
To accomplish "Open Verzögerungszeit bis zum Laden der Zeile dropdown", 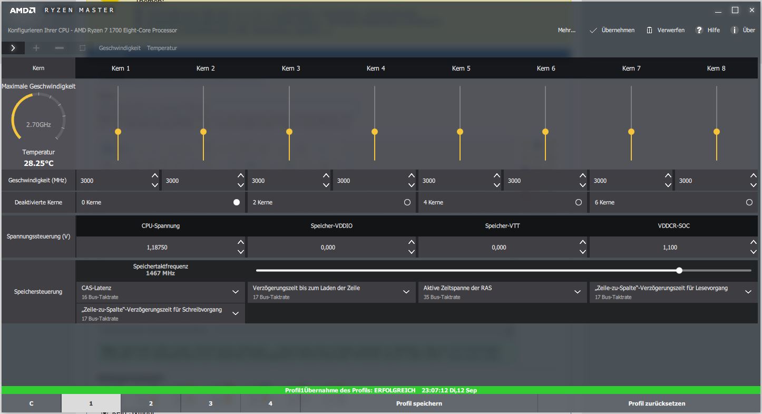I will (x=331, y=292).
